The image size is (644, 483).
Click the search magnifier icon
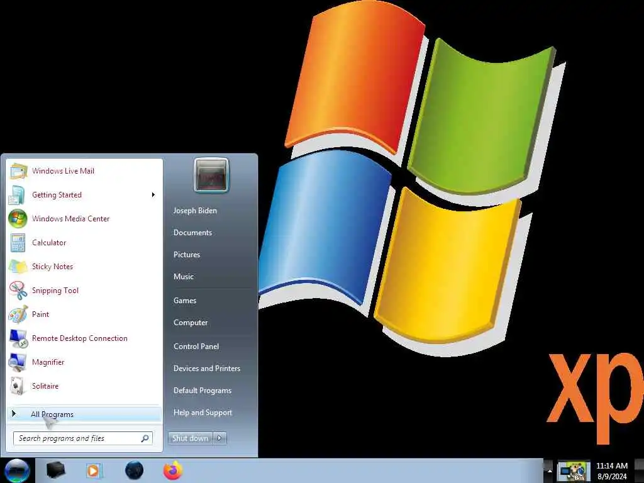coord(145,438)
